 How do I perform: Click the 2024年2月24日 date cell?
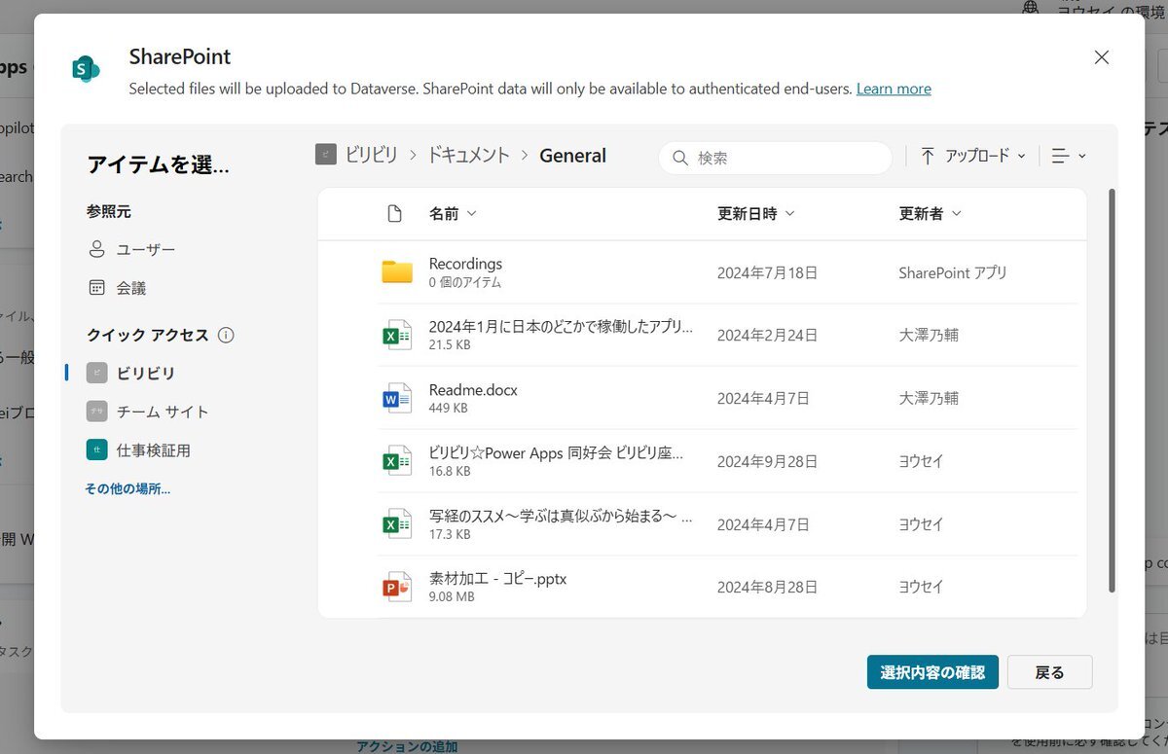pos(767,336)
